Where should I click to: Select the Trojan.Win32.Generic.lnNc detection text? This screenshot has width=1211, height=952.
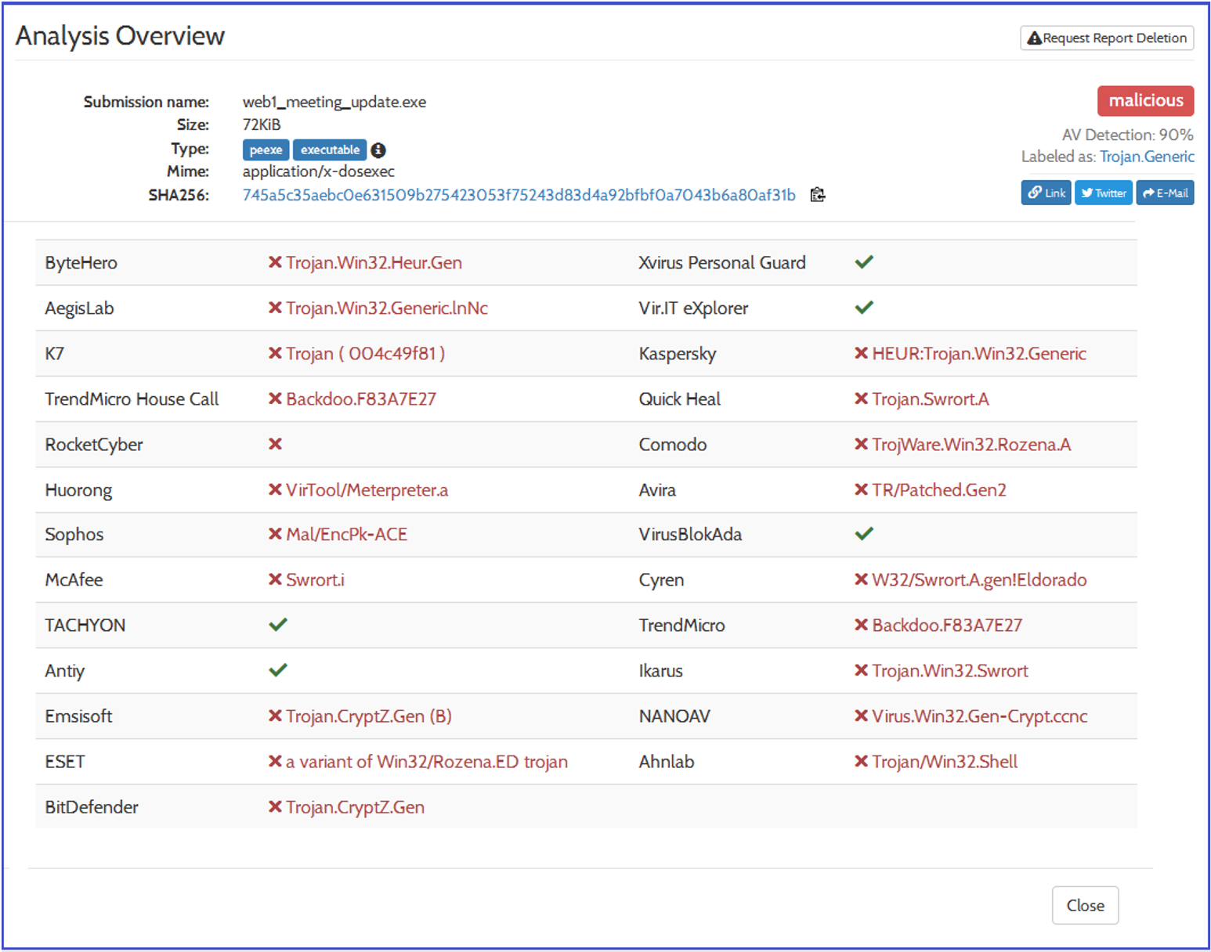(387, 308)
